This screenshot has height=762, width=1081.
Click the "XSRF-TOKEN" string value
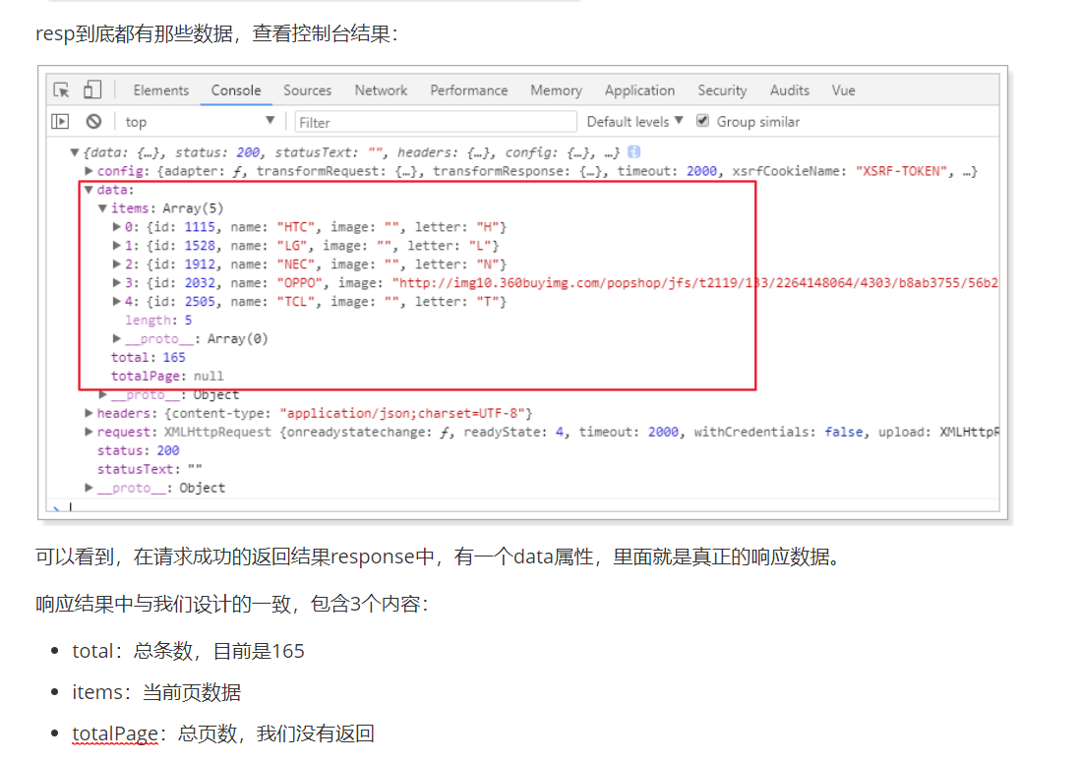click(x=902, y=171)
